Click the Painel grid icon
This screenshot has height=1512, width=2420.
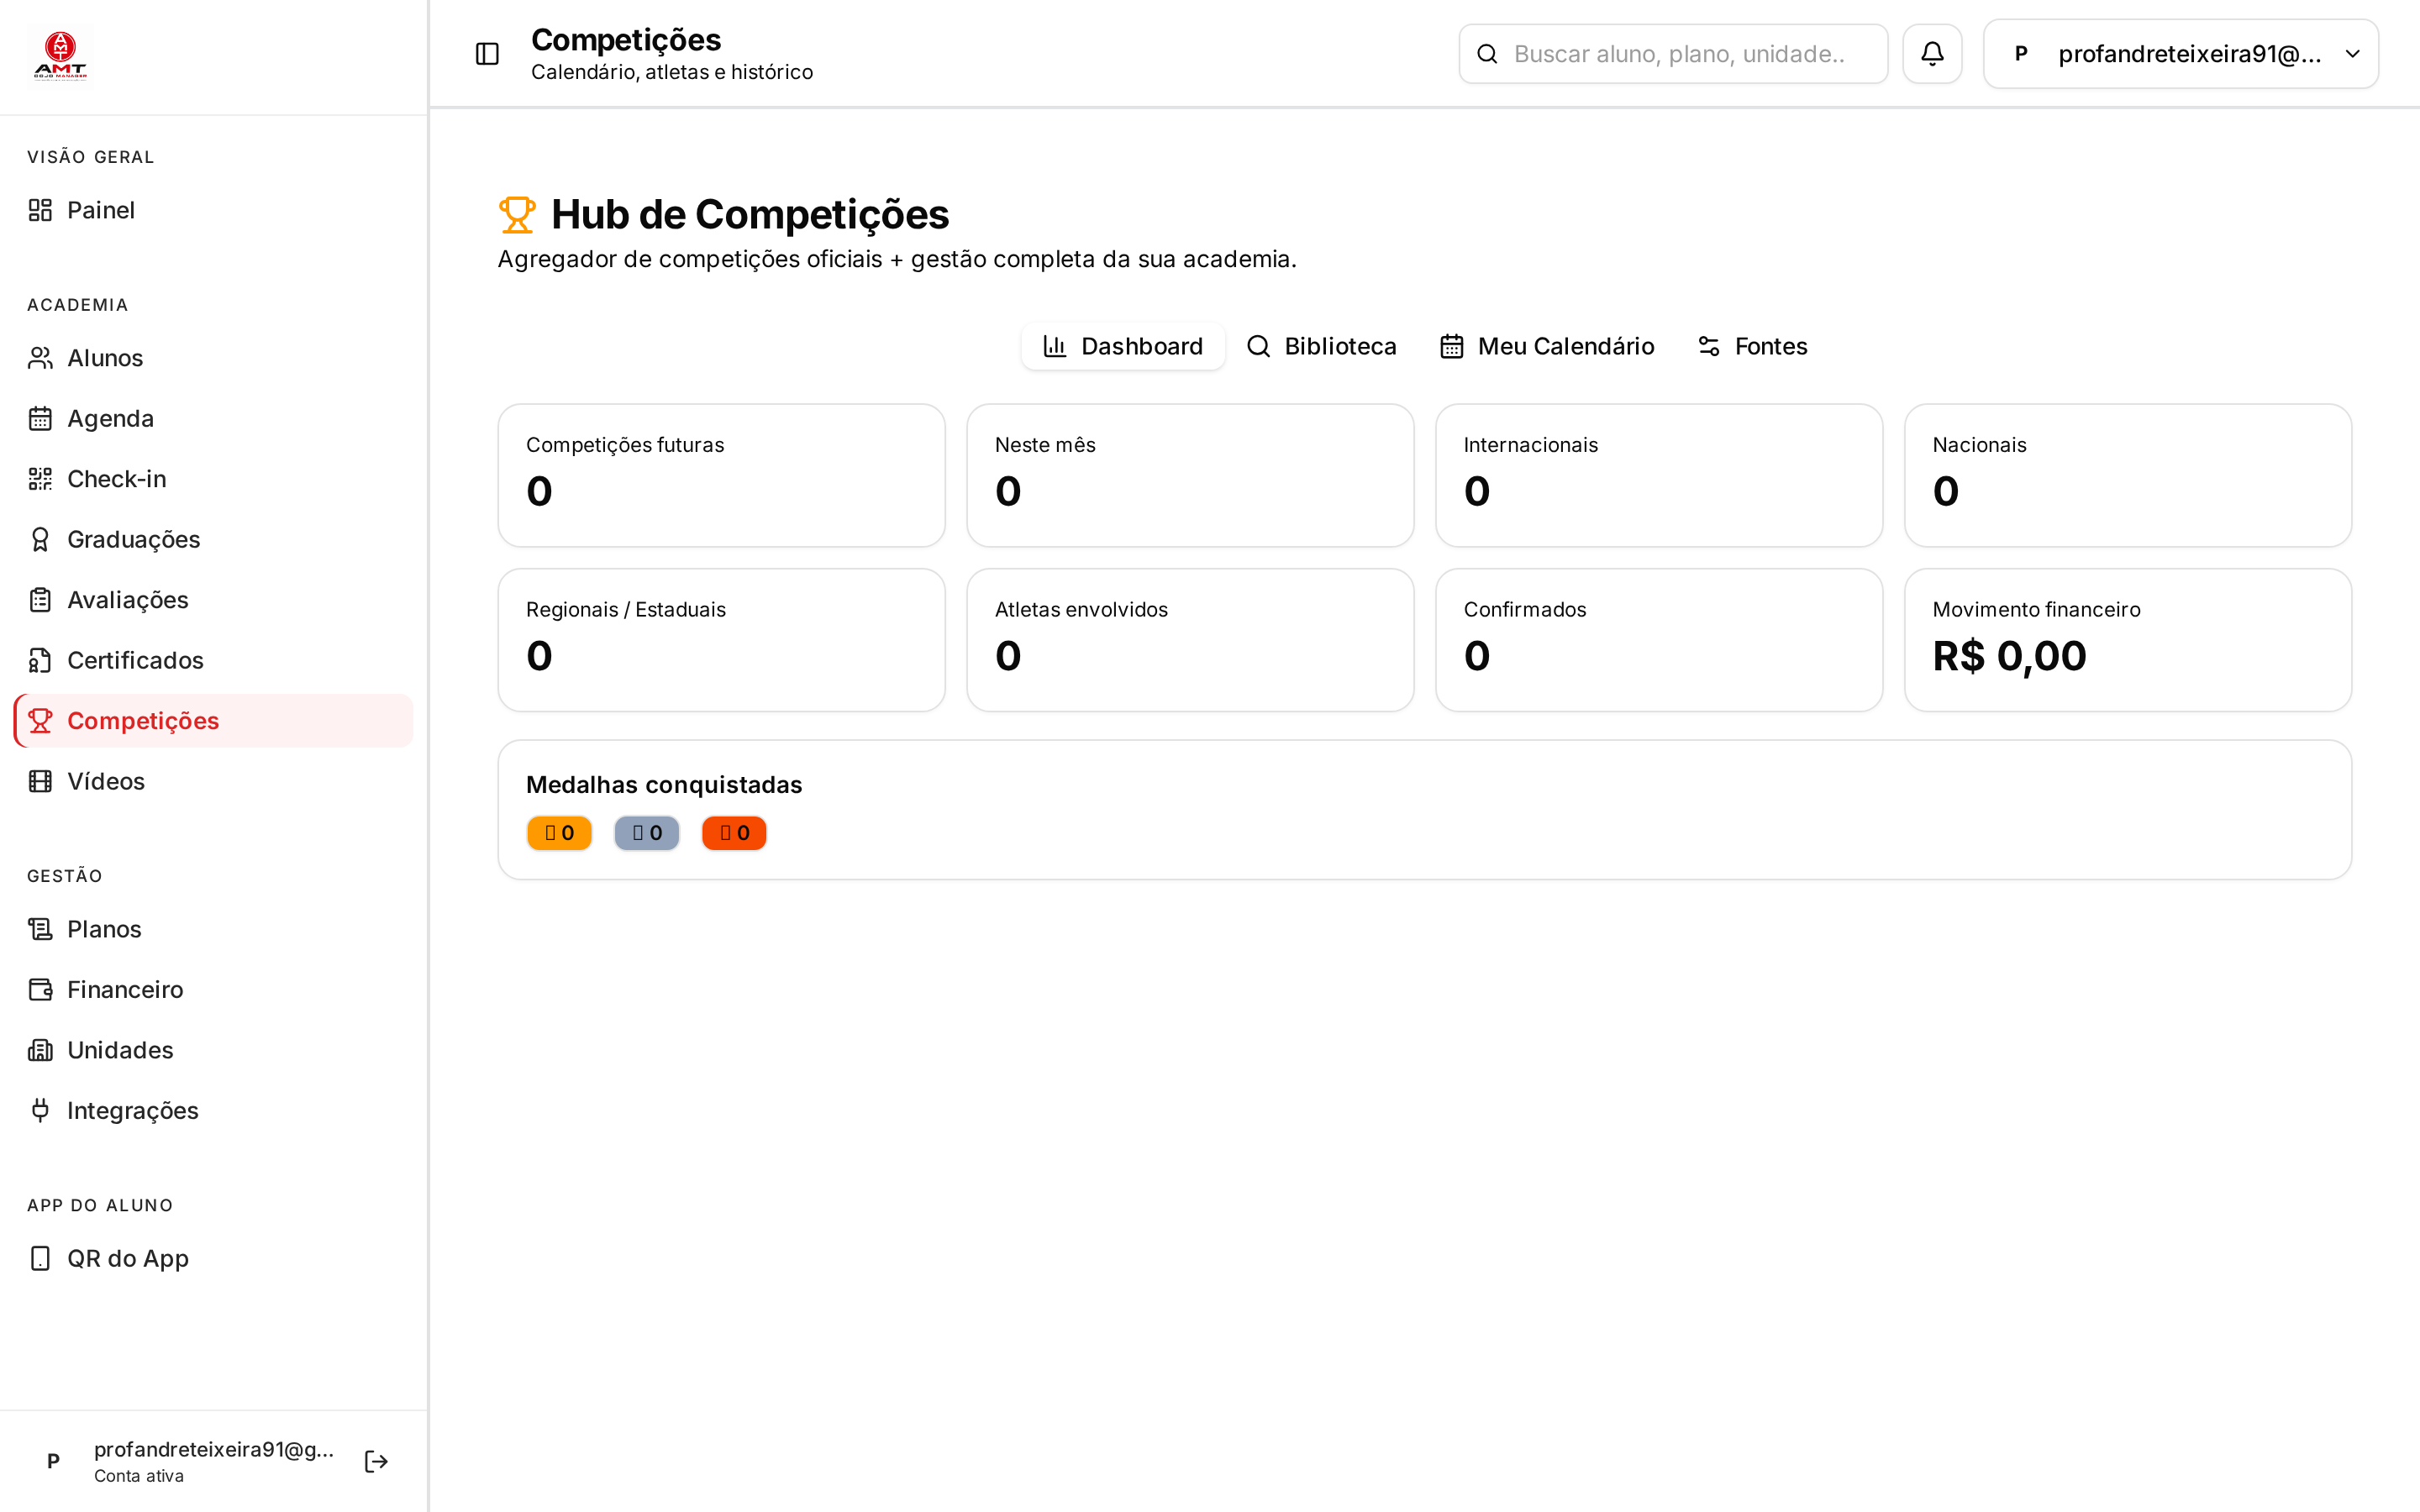click(40, 210)
